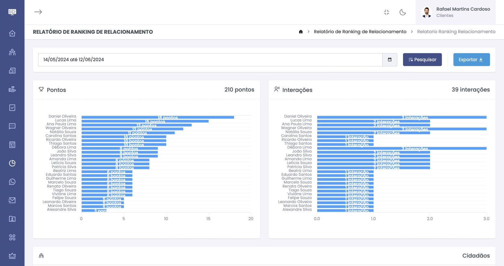Open the news sheet sidebar icon
This screenshot has width=504, height=266.
[12, 145]
